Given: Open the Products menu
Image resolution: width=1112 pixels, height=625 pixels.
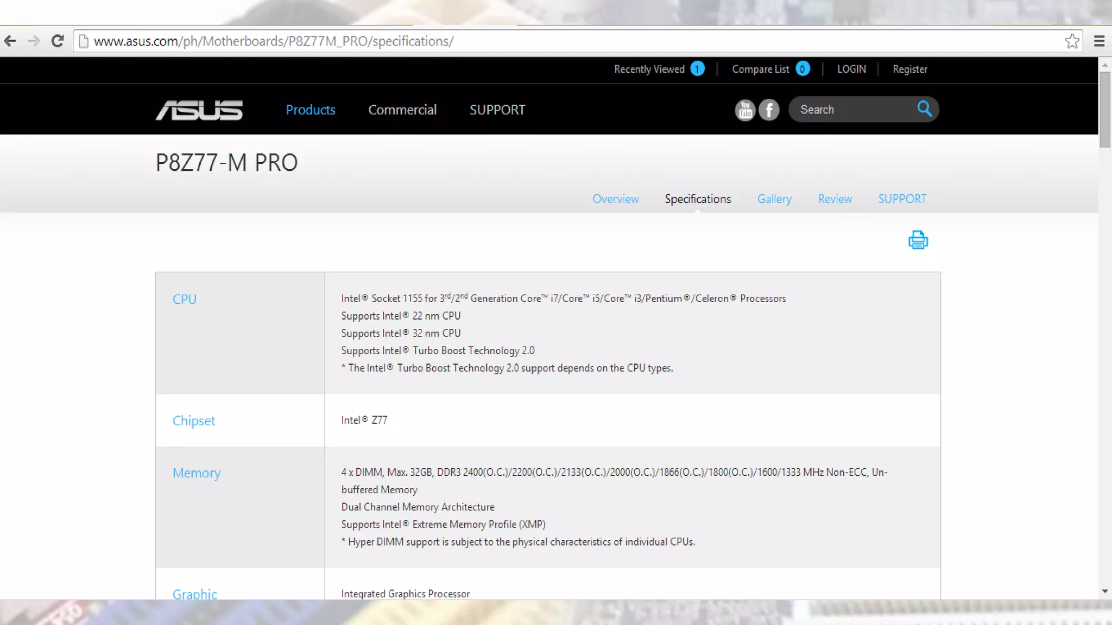Looking at the screenshot, I should tap(311, 110).
